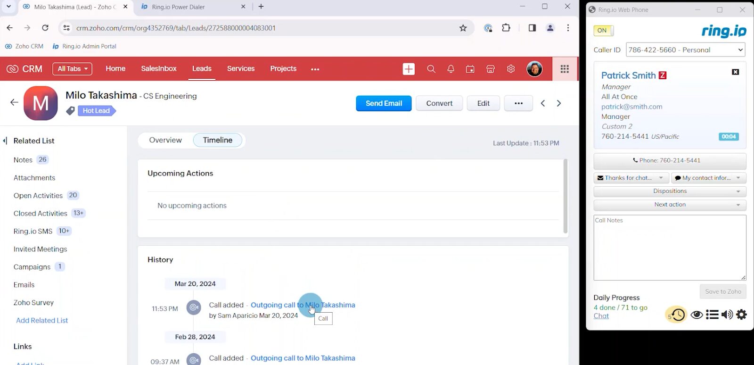The width and height of the screenshot is (754, 365).
Task: Click the Convert button
Action: (439, 103)
